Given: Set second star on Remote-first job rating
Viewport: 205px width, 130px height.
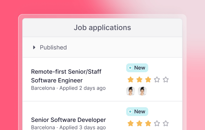Looking at the screenshot, I should [x=139, y=80].
